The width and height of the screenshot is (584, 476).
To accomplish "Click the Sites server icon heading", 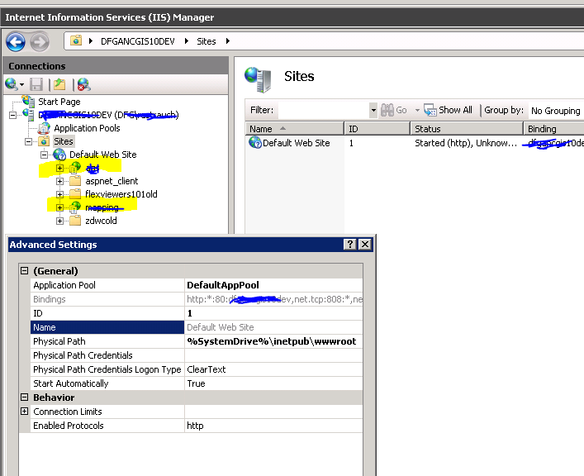I will pyautogui.click(x=258, y=79).
